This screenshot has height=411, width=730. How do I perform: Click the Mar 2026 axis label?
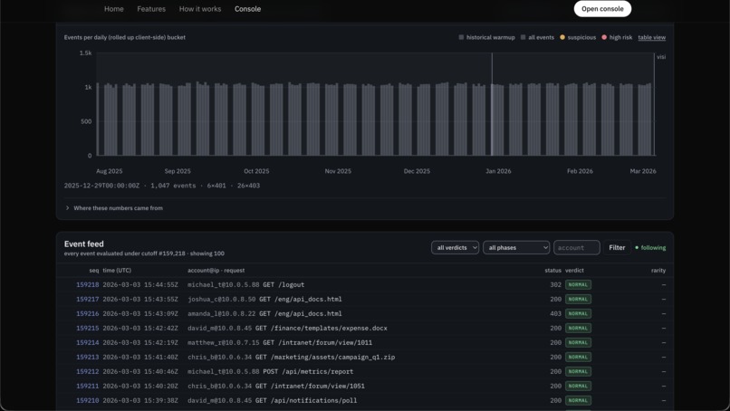(x=643, y=171)
